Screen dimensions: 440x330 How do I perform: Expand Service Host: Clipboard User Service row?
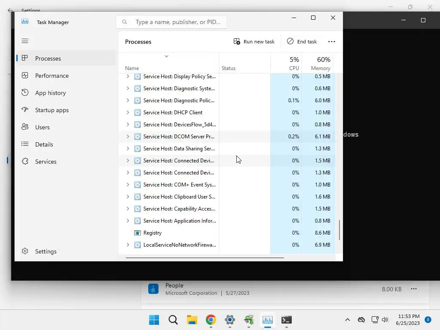point(128,197)
